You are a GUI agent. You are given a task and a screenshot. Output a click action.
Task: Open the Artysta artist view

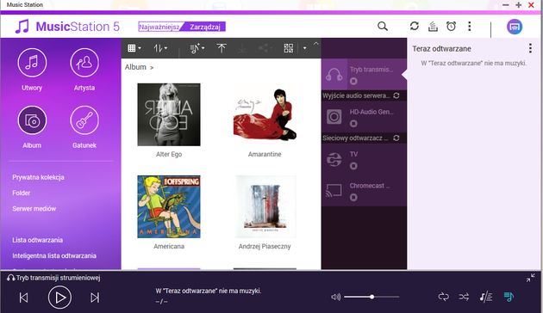[84, 63]
